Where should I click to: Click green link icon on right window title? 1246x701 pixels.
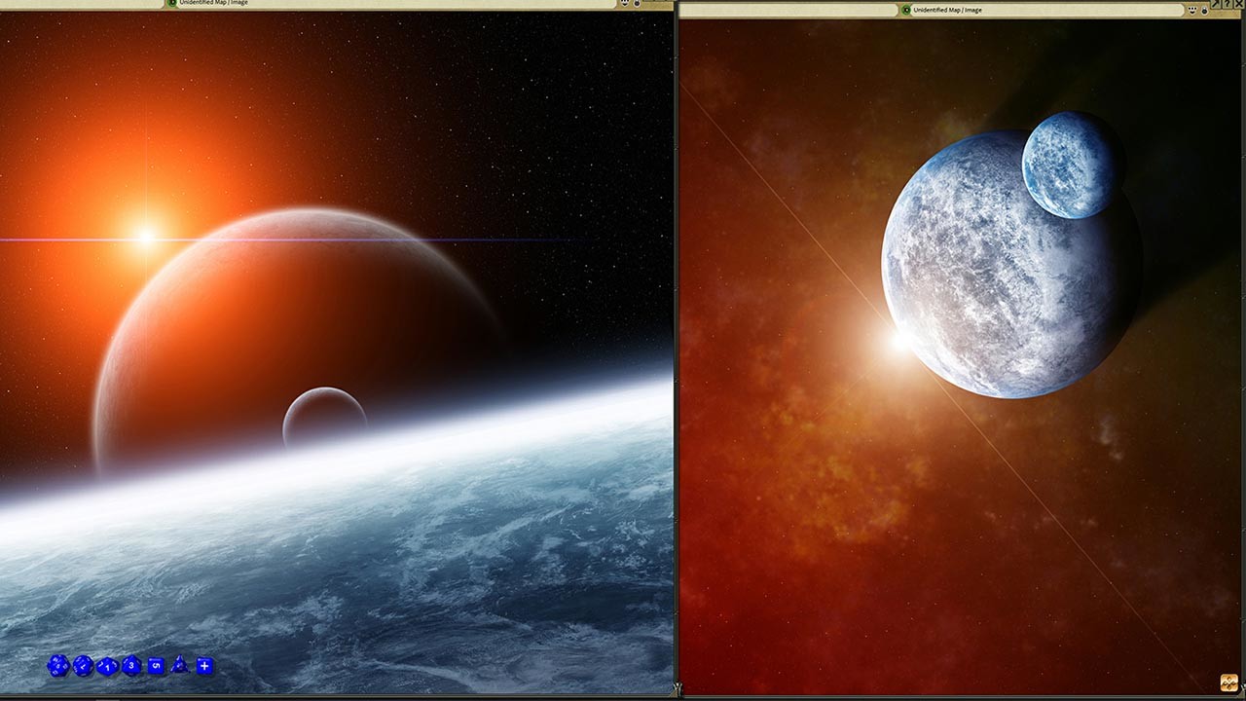tap(906, 10)
